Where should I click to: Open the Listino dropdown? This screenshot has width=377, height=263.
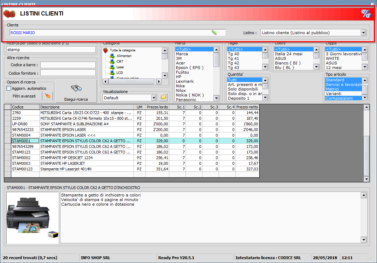[x=363, y=33]
